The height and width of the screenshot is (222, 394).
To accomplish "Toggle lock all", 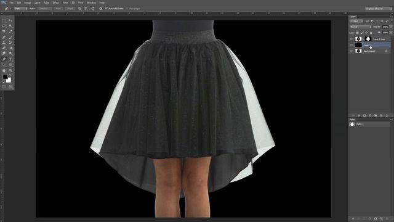I will tap(371, 33).
